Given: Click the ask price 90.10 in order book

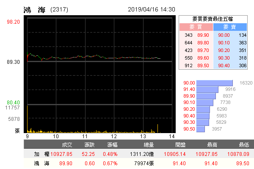Looking at the screenshot, I should tap(224, 43).
